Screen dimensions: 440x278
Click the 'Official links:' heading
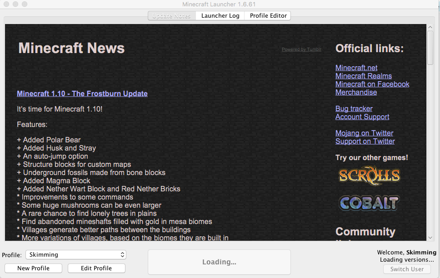[x=370, y=49]
